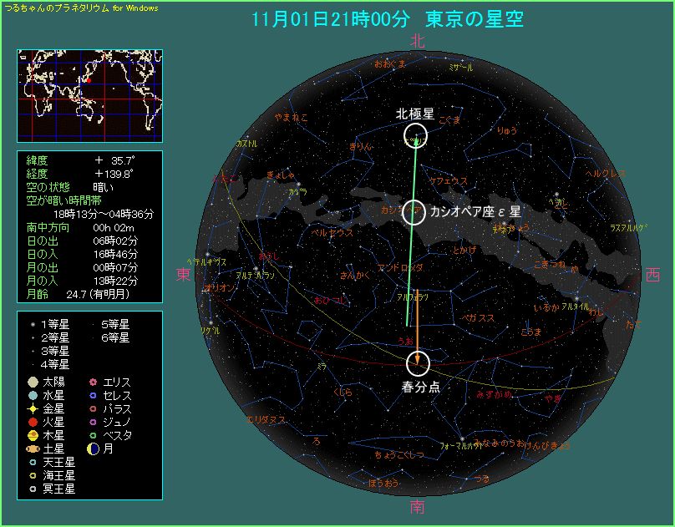
Task: Select the Uranus (天王星) legend icon
Action: pyautogui.click(x=32, y=461)
